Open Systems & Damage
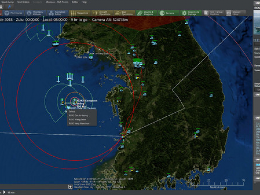Image resolution: width=260 pixels, height=195 pixels. (x=191, y=13)
